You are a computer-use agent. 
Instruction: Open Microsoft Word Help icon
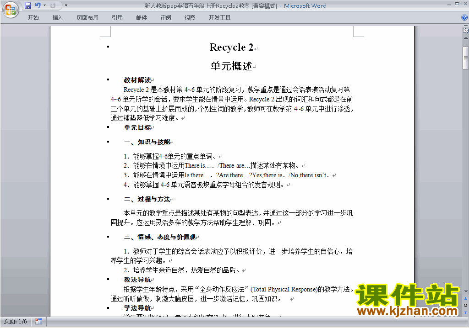464,17
